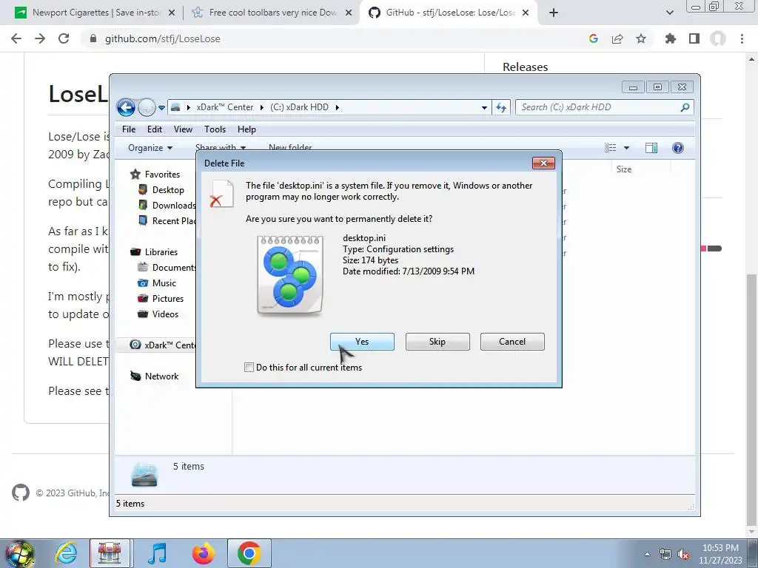Click the volume icon in system tray
The width and height of the screenshot is (758, 568).
683,555
